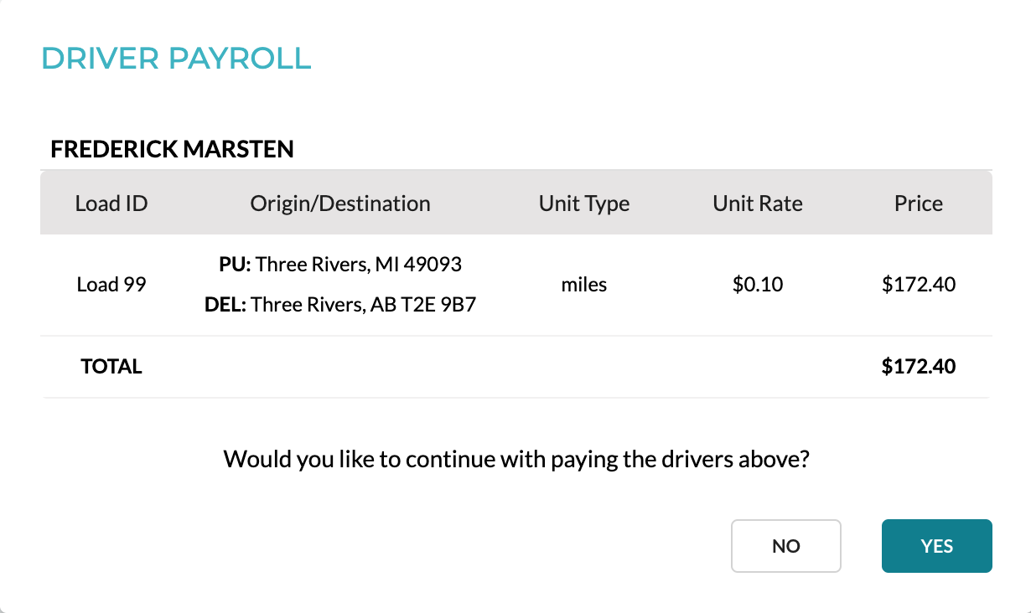This screenshot has height=613, width=1031.
Task: Click the $172.40 price in the load row
Action: pos(918,284)
